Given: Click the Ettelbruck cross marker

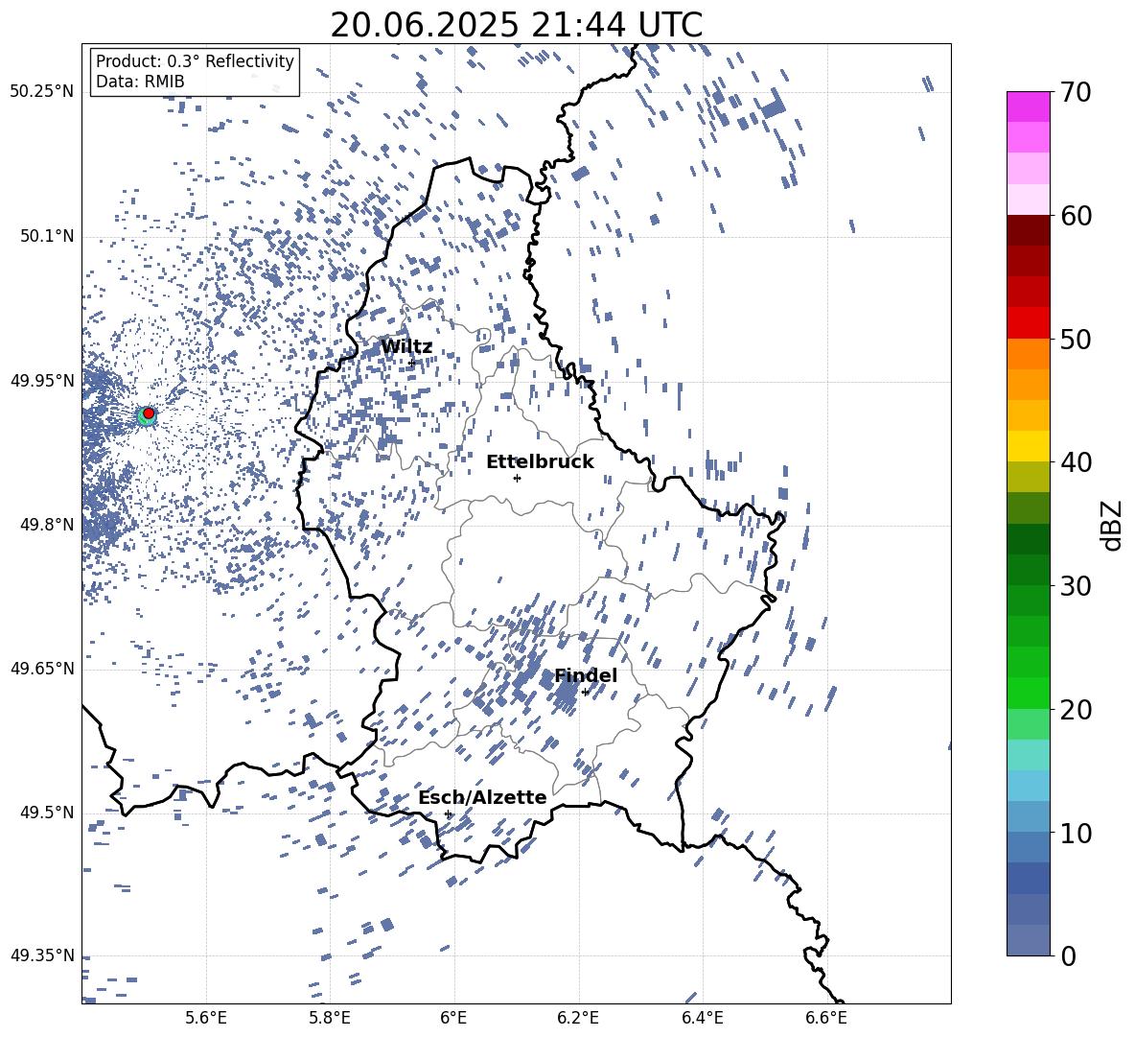Looking at the screenshot, I should click(x=517, y=478).
